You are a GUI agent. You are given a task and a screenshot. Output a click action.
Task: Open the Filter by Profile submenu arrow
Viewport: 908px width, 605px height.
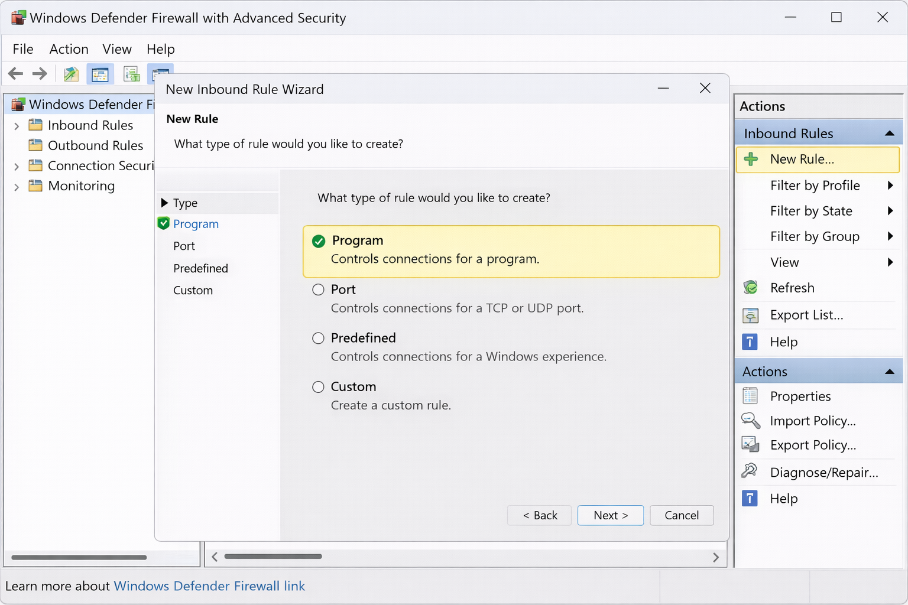tap(890, 186)
